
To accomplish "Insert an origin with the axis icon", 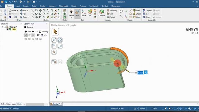I will click(x=126, y=16).
